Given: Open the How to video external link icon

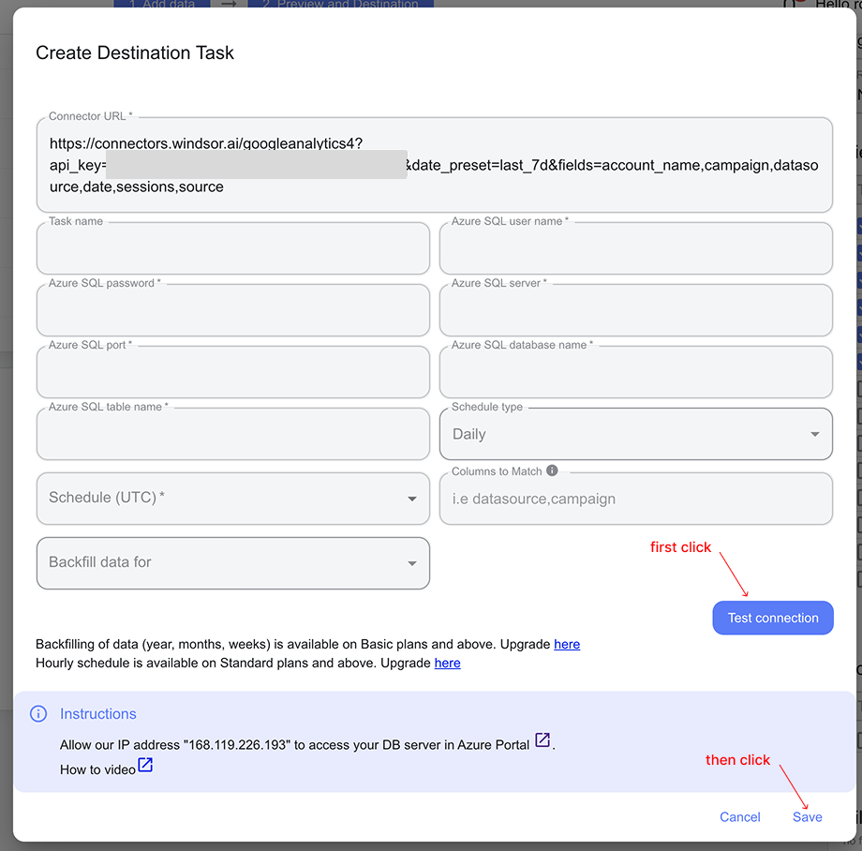Looking at the screenshot, I should click(x=145, y=765).
